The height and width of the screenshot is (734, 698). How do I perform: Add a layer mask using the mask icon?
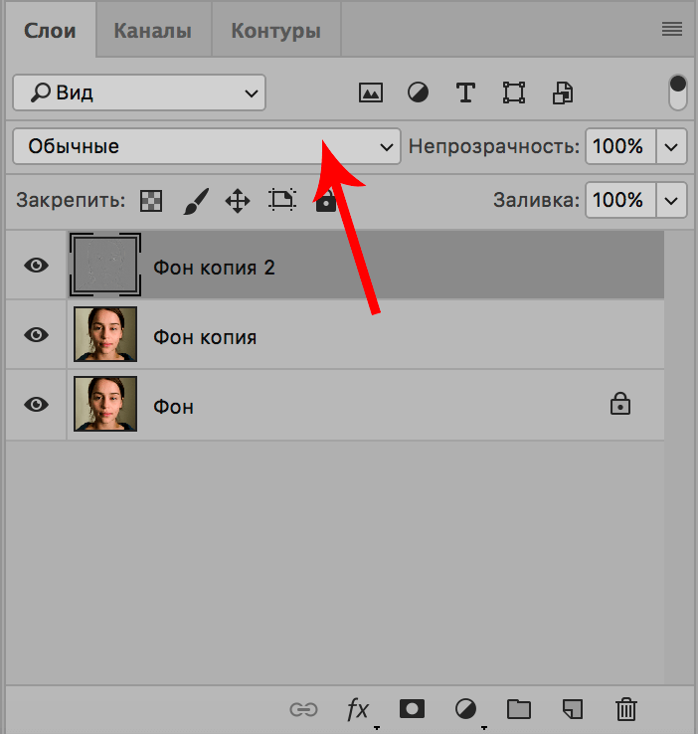(x=412, y=709)
